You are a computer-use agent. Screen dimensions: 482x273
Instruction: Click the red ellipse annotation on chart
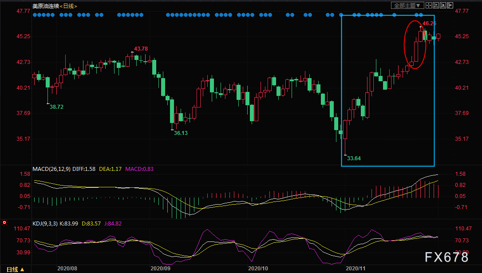click(415, 44)
